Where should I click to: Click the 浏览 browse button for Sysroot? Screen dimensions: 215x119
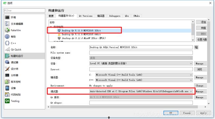[200, 70]
